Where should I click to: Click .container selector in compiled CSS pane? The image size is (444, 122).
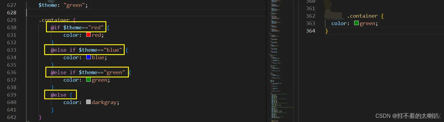point(362,16)
